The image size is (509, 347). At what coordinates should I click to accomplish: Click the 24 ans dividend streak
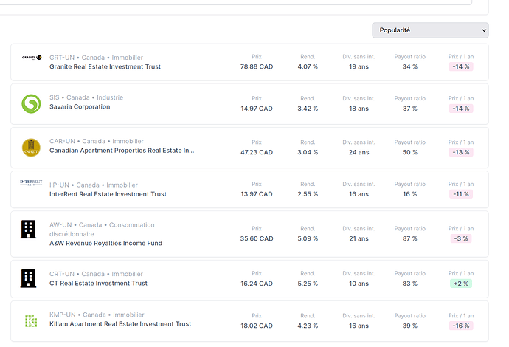(359, 152)
